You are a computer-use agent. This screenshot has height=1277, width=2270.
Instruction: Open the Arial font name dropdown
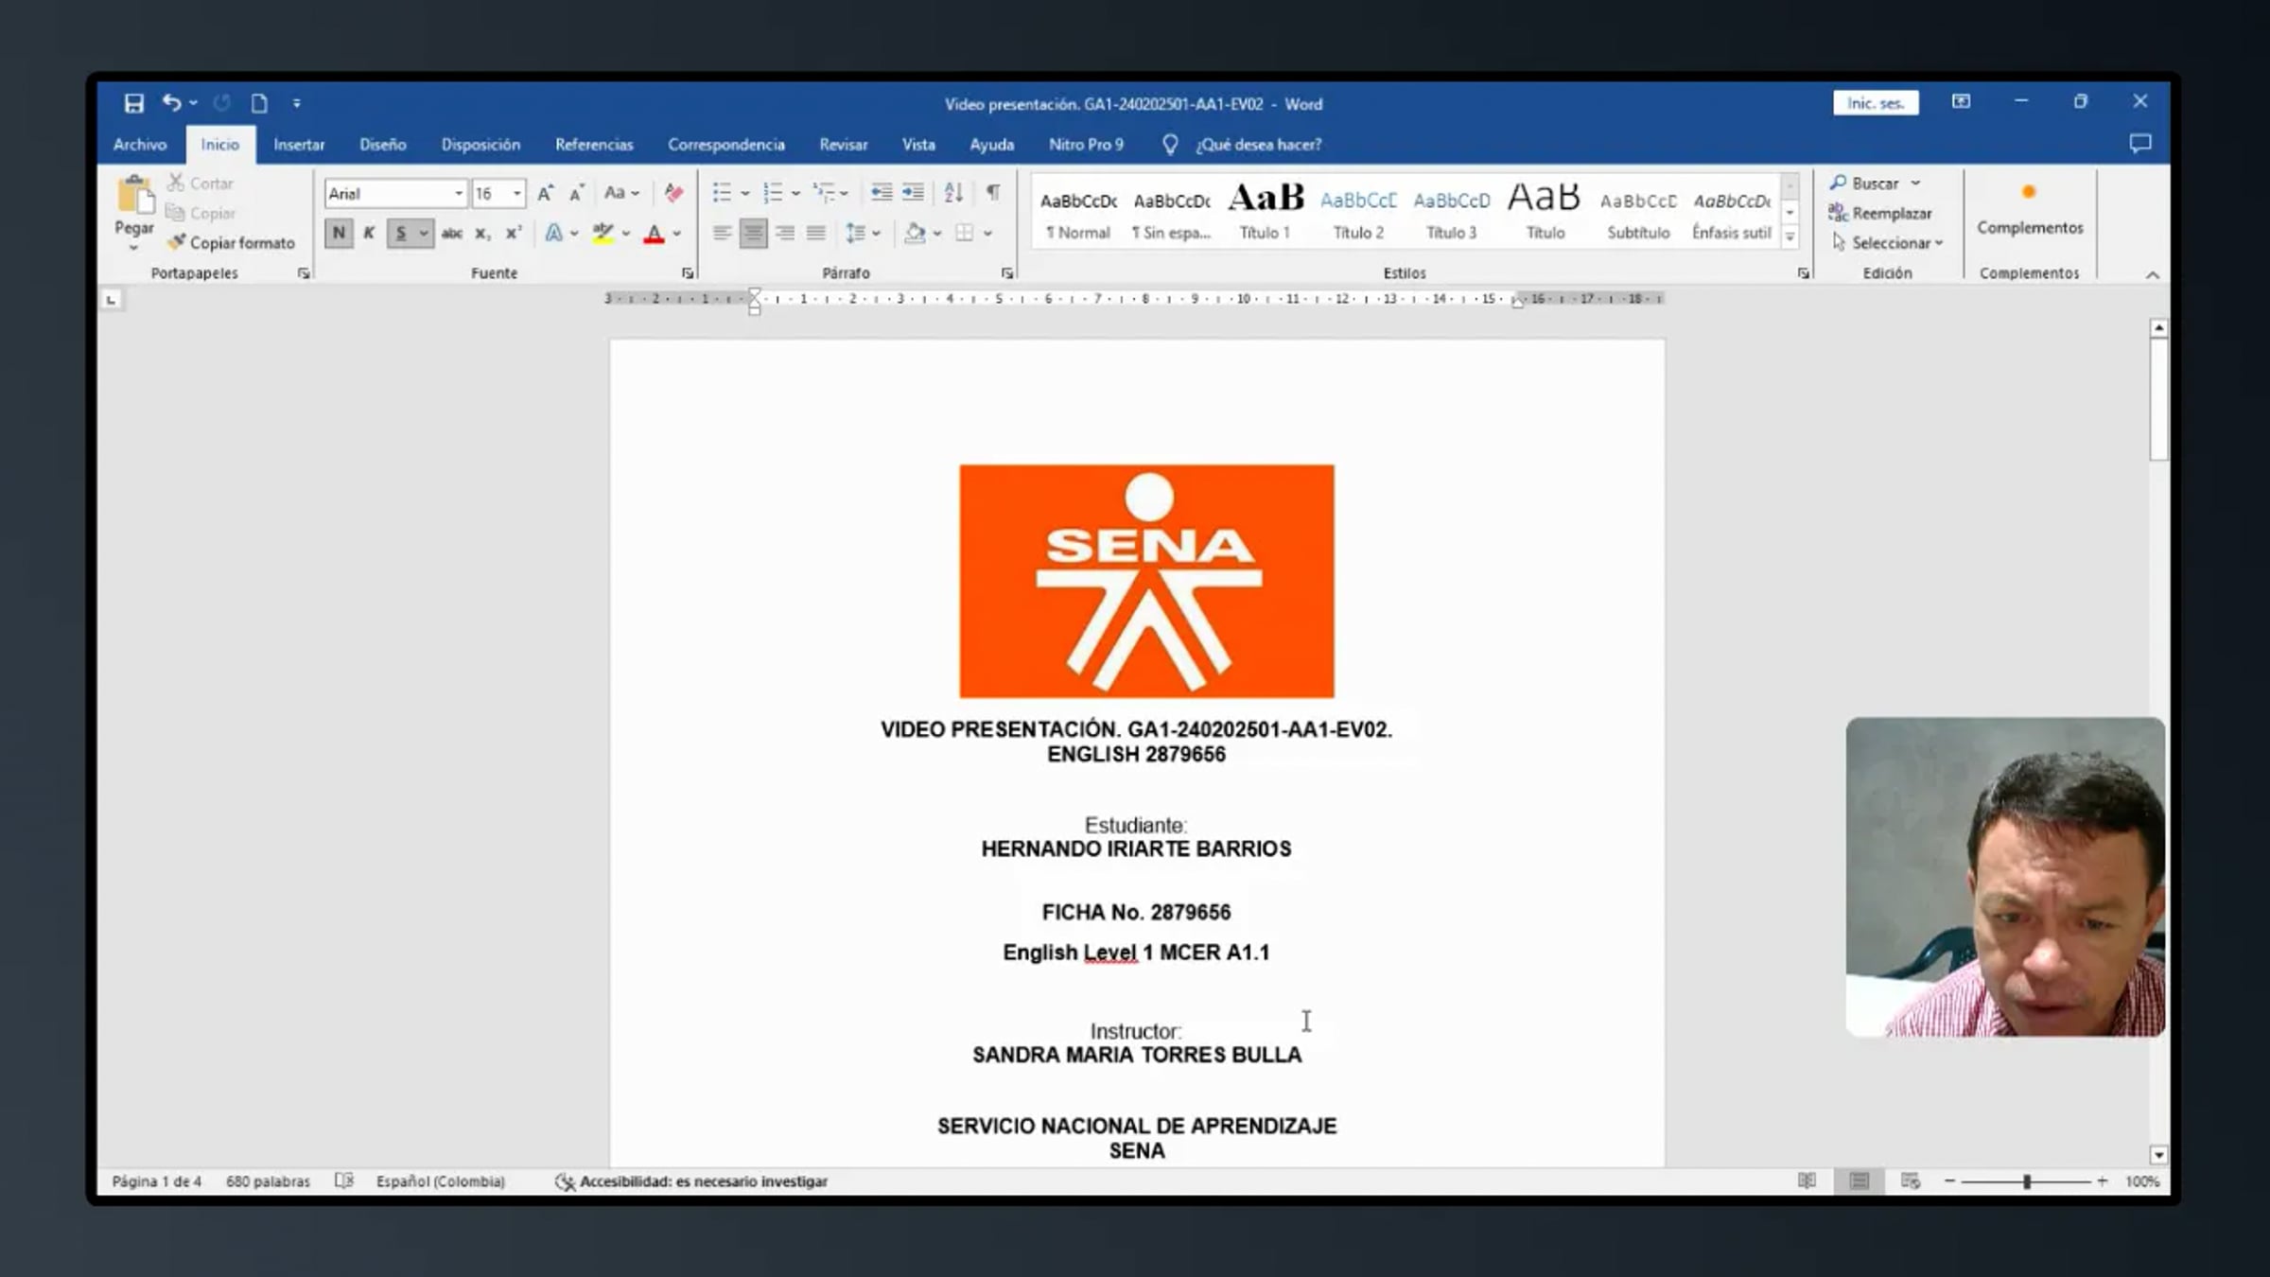pyautogui.click(x=458, y=194)
